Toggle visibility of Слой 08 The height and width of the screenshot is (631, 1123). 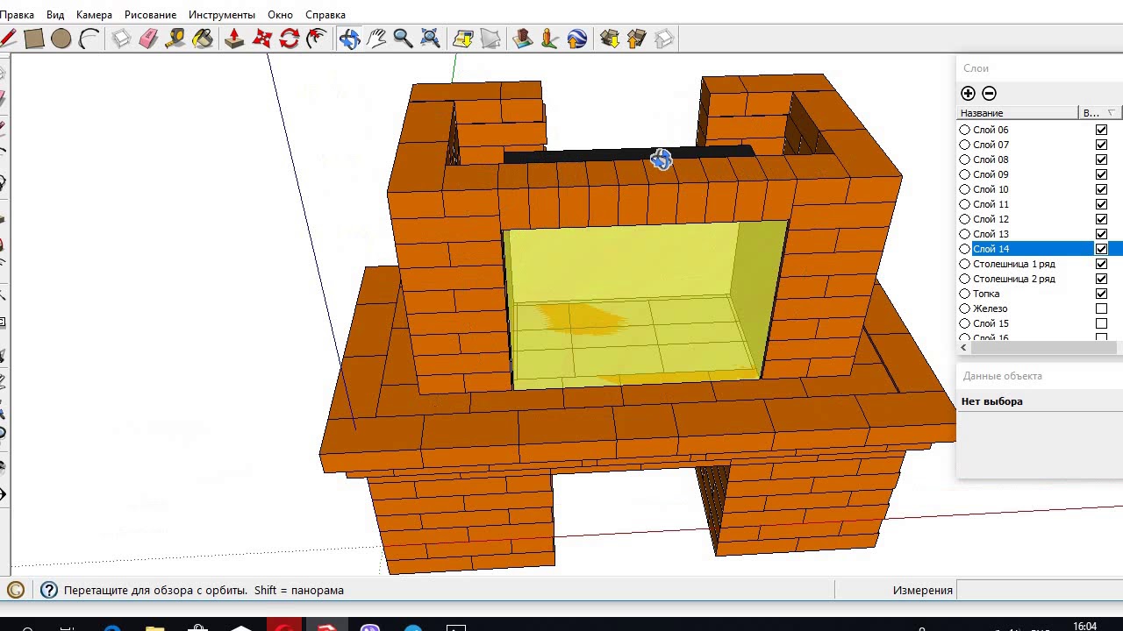1101,160
